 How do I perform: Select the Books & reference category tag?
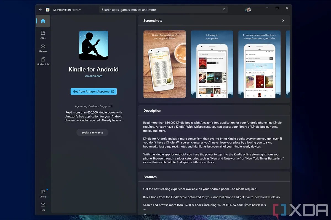[x=92, y=133]
